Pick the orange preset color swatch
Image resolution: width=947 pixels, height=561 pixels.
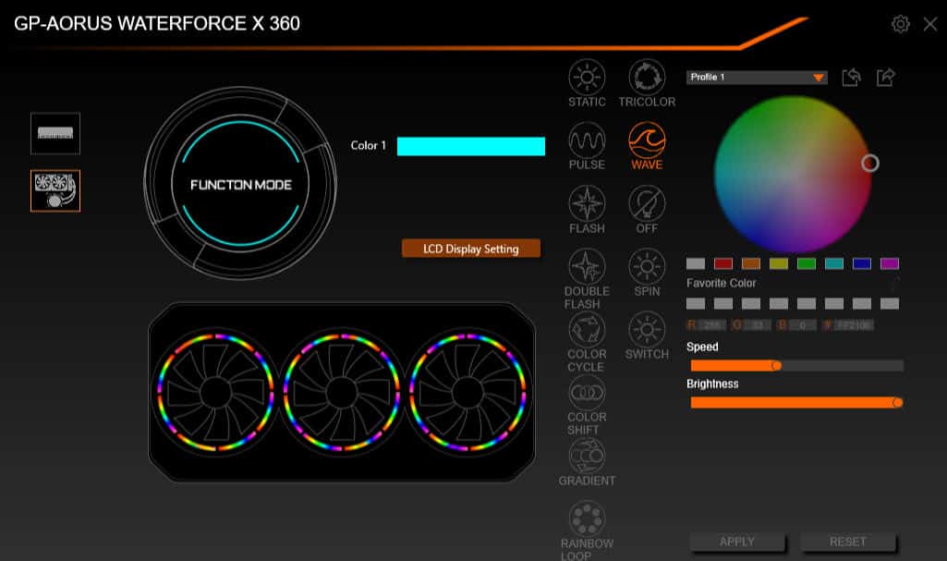point(751,264)
